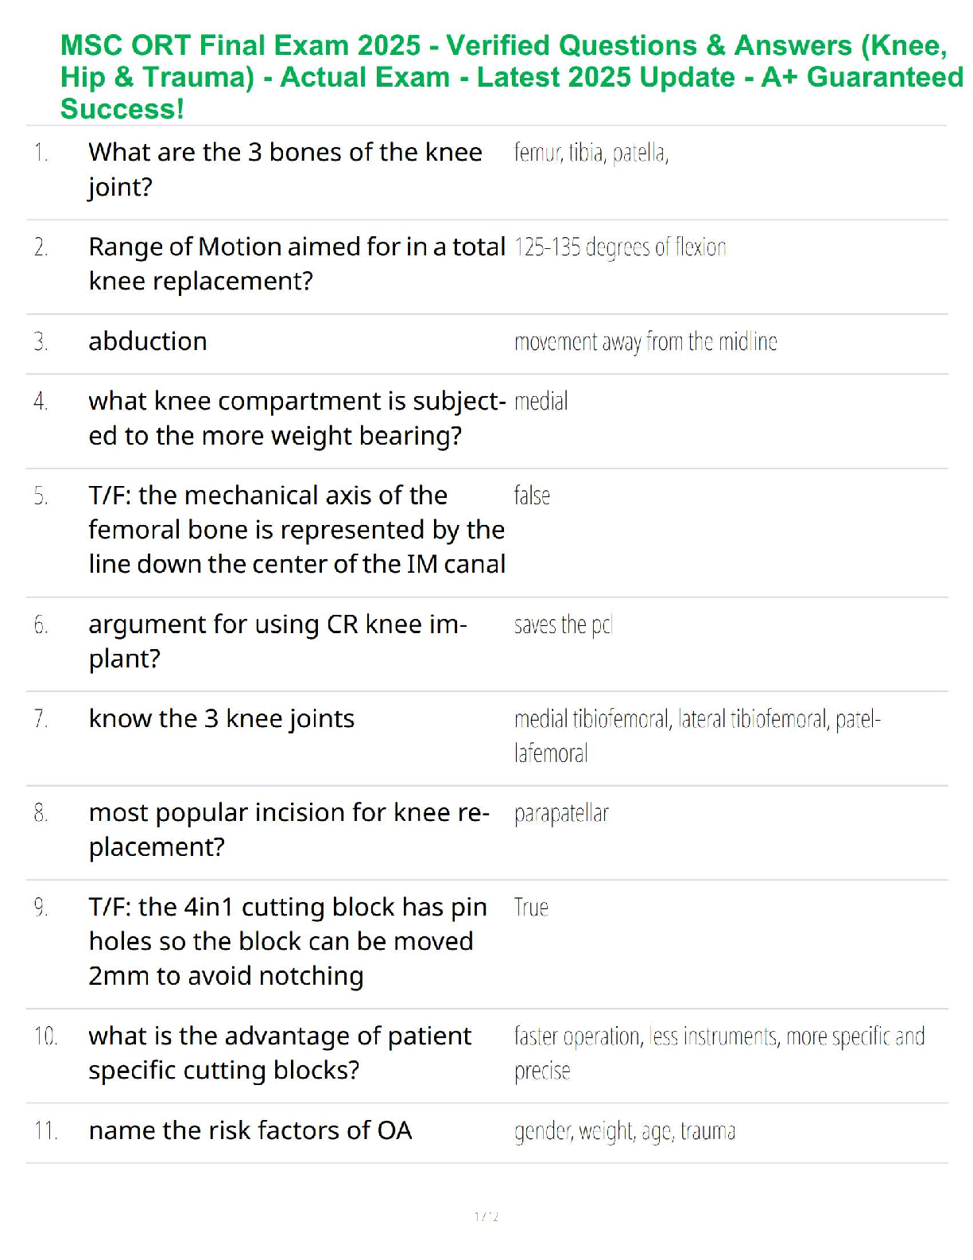
Task: Click the answer "femur, tibia, patella"
Action: click(x=591, y=152)
